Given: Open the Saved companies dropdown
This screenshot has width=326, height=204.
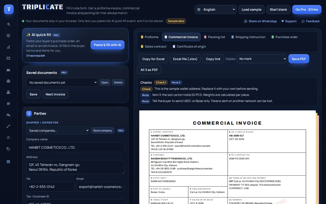Looking at the screenshot, I should tap(58, 131).
